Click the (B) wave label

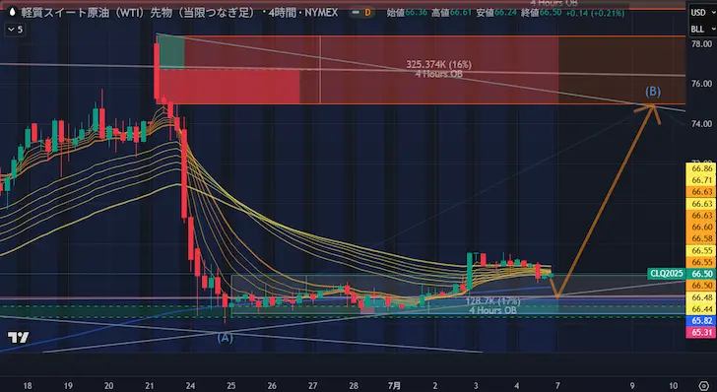tap(653, 92)
